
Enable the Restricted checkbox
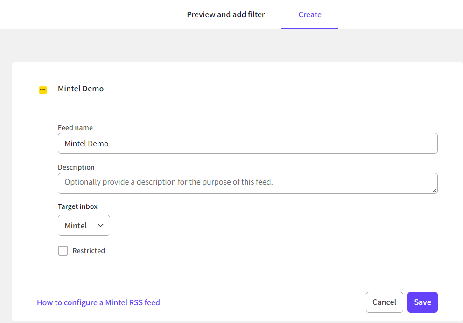tap(63, 251)
